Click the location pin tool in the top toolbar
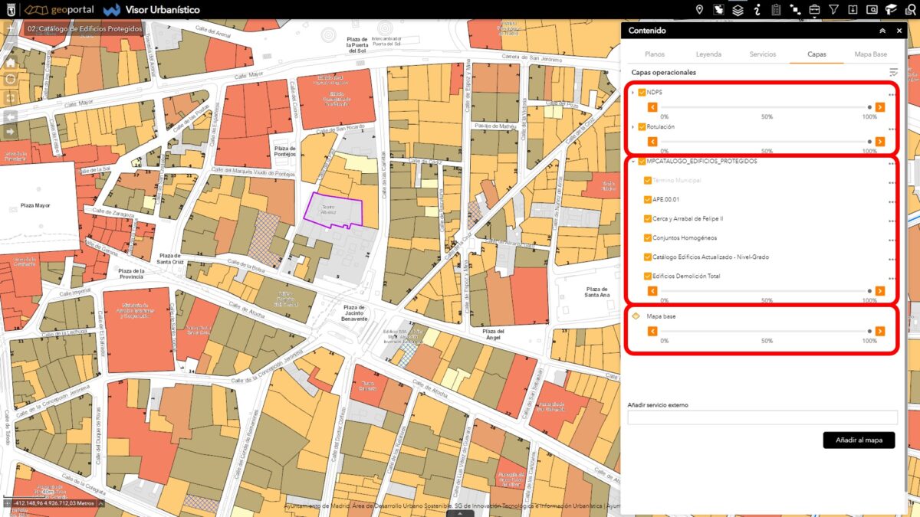The width and height of the screenshot is (920, 517). click(699, 10)
